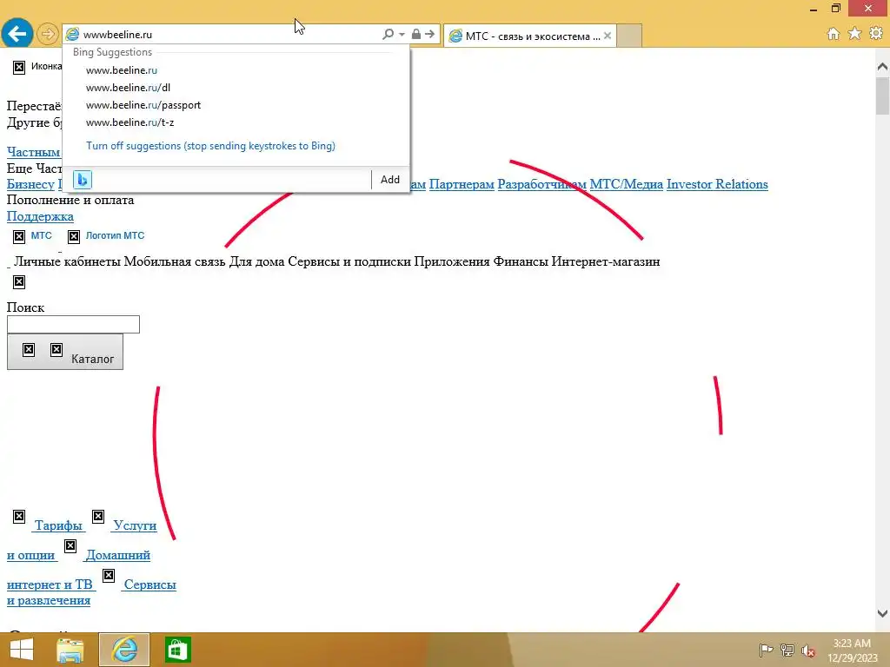
Task: Click the Поиск search input field
Action: pyautogui.click(x=73, y=325)
